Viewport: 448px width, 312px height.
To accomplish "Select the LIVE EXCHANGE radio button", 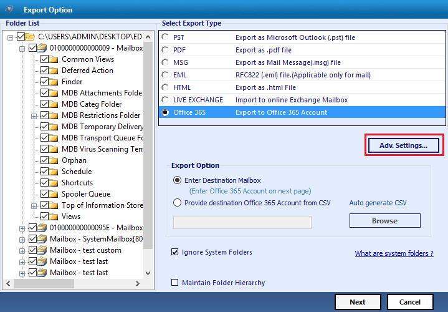I will 165,100.
